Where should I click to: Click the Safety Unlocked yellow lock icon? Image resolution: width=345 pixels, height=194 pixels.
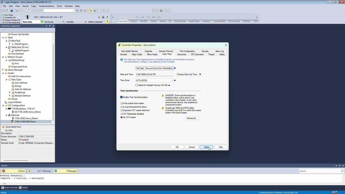click(107, 22)
